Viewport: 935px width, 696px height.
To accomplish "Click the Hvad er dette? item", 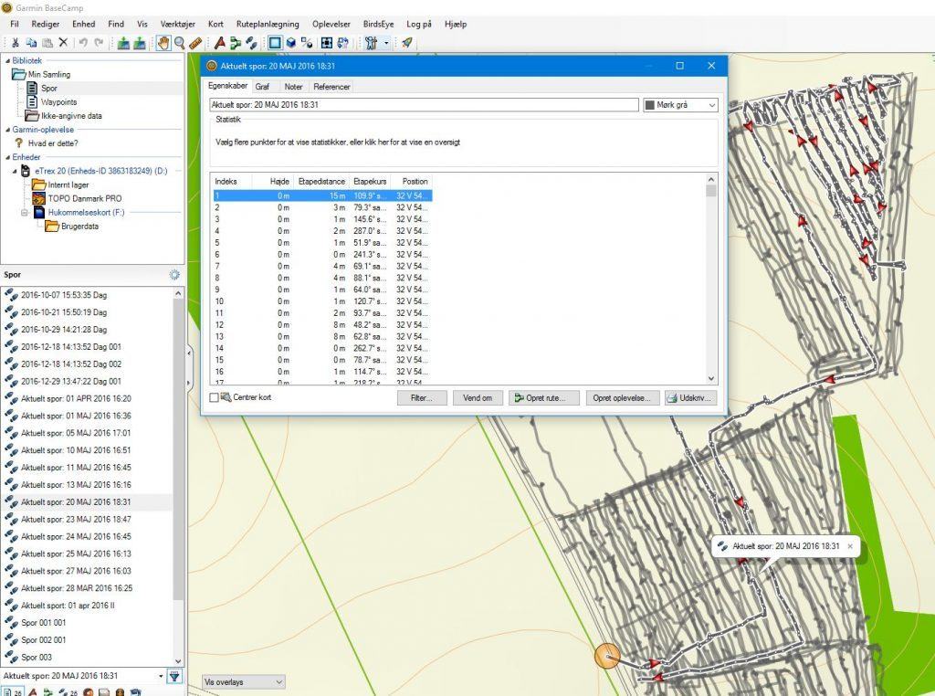I will [x=52, y=143].
